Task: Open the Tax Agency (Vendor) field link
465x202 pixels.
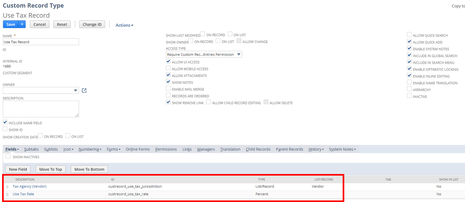Action: point(29,187)
